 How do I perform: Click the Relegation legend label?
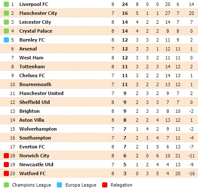(121, 185)
